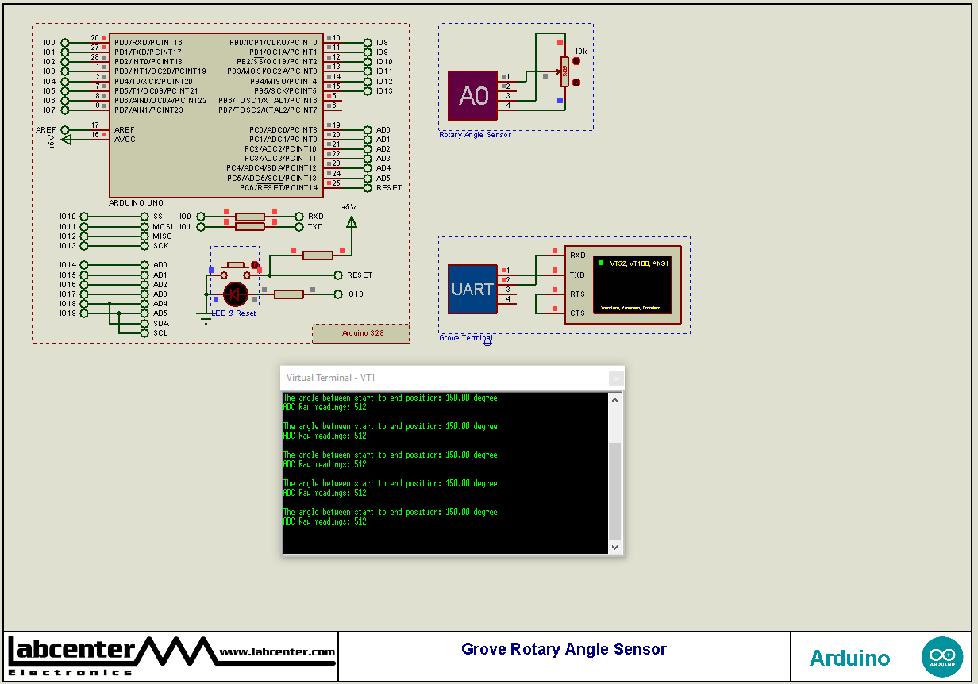Click the Arduino 328 sub-circuit label
978x684 pixels.
point(361,333)
